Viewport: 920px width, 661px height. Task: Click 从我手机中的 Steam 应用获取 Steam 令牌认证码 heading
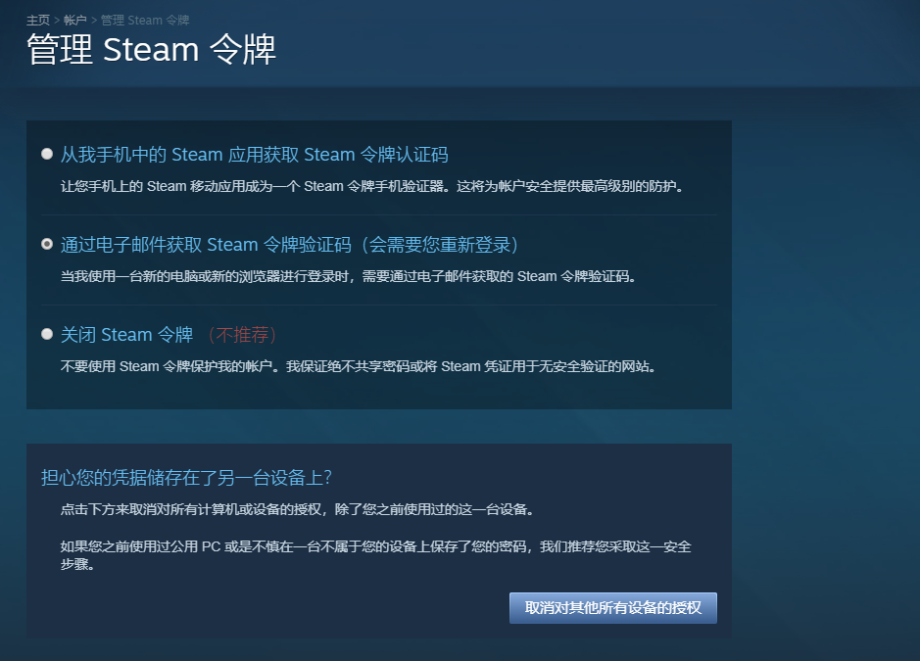(254, 155)
